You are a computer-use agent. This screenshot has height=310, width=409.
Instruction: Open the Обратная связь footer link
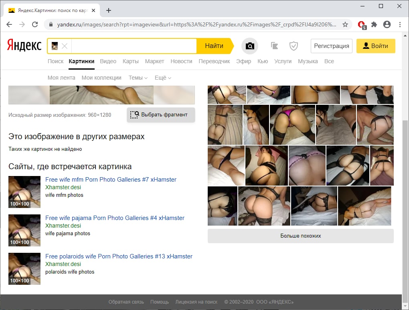tap(126, 302)
